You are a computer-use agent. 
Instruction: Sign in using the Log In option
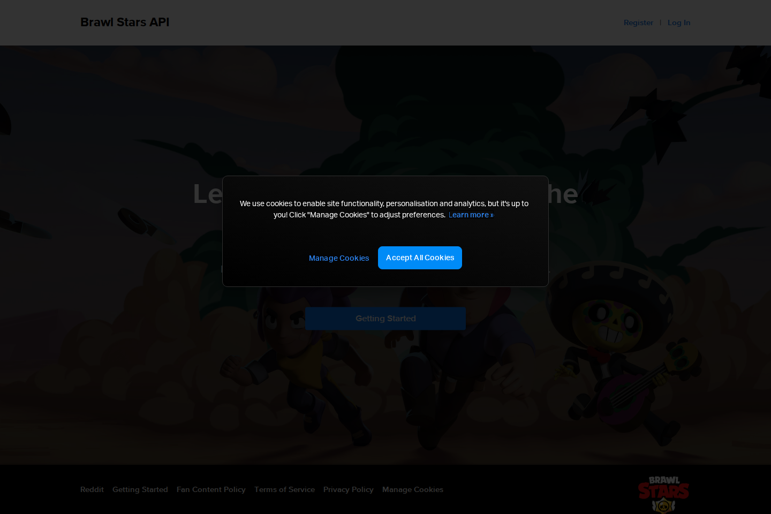[679, 22]
